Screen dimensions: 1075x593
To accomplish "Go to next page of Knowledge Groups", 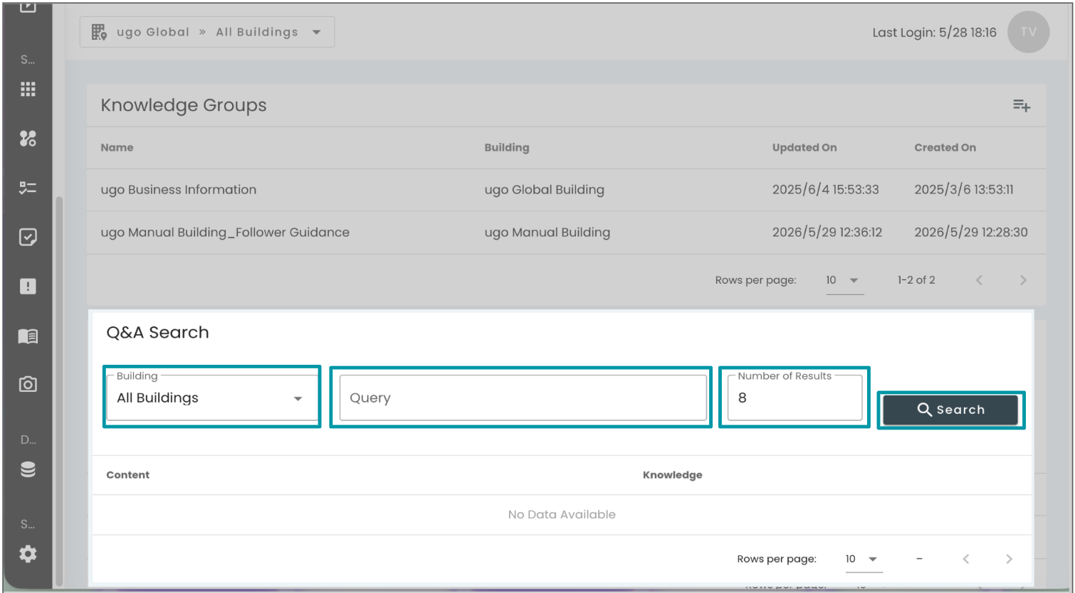I will pyautogui.click(x=1023, y=280).
